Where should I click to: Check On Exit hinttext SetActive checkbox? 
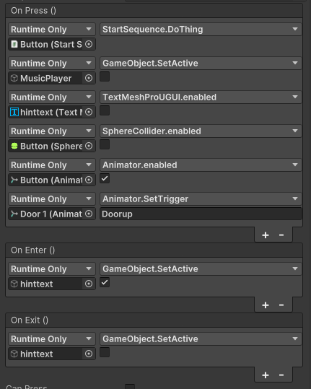(x=105, y=352)
